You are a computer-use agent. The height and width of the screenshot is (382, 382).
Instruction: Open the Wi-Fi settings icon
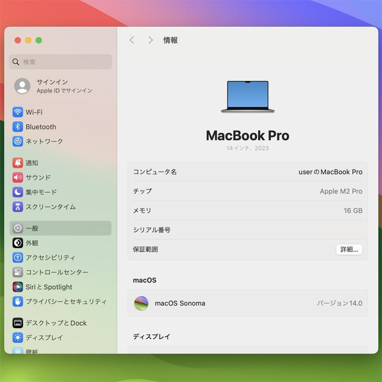[18, 112]
